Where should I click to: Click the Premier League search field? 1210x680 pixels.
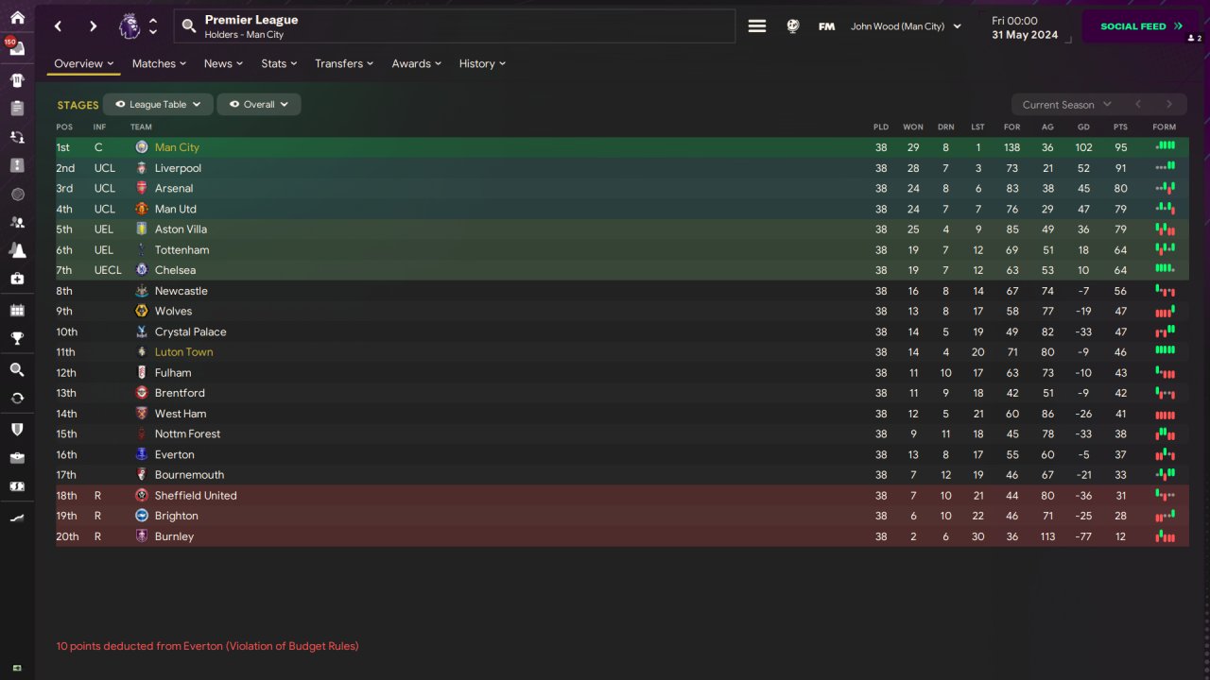click(454, 26)
